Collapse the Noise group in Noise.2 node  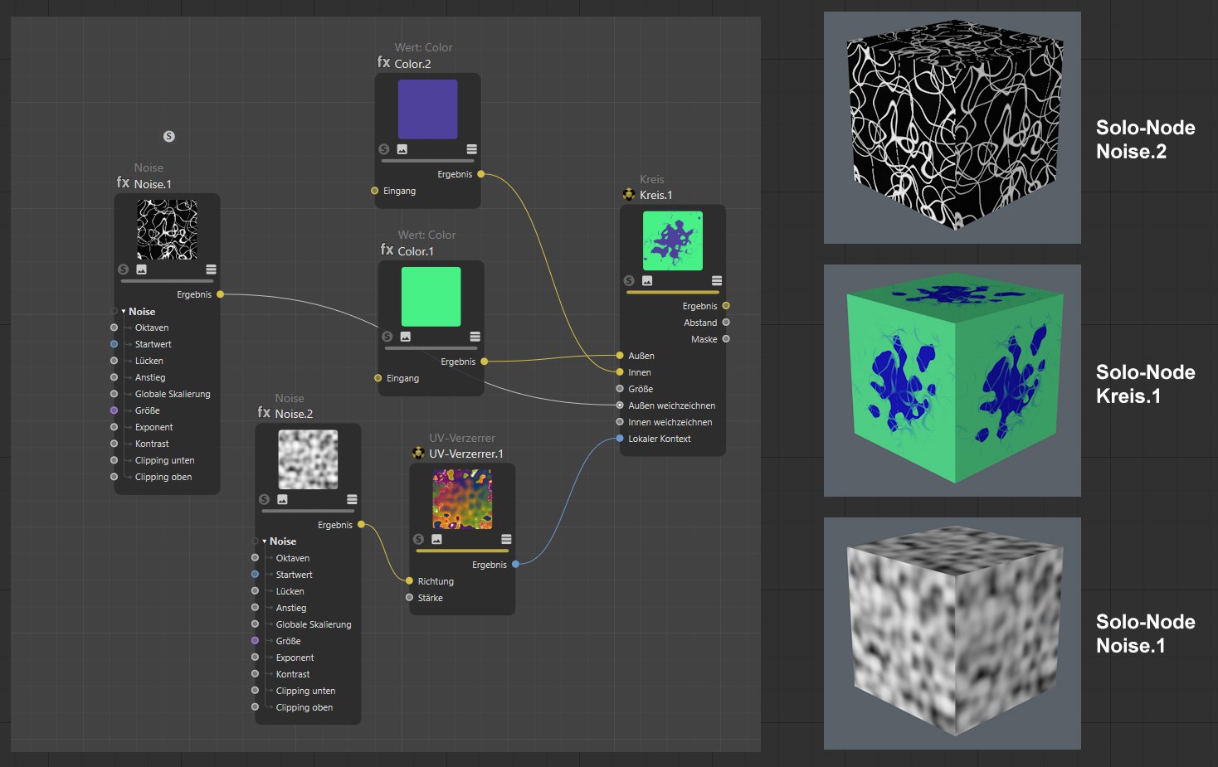[x=265, y=541]
